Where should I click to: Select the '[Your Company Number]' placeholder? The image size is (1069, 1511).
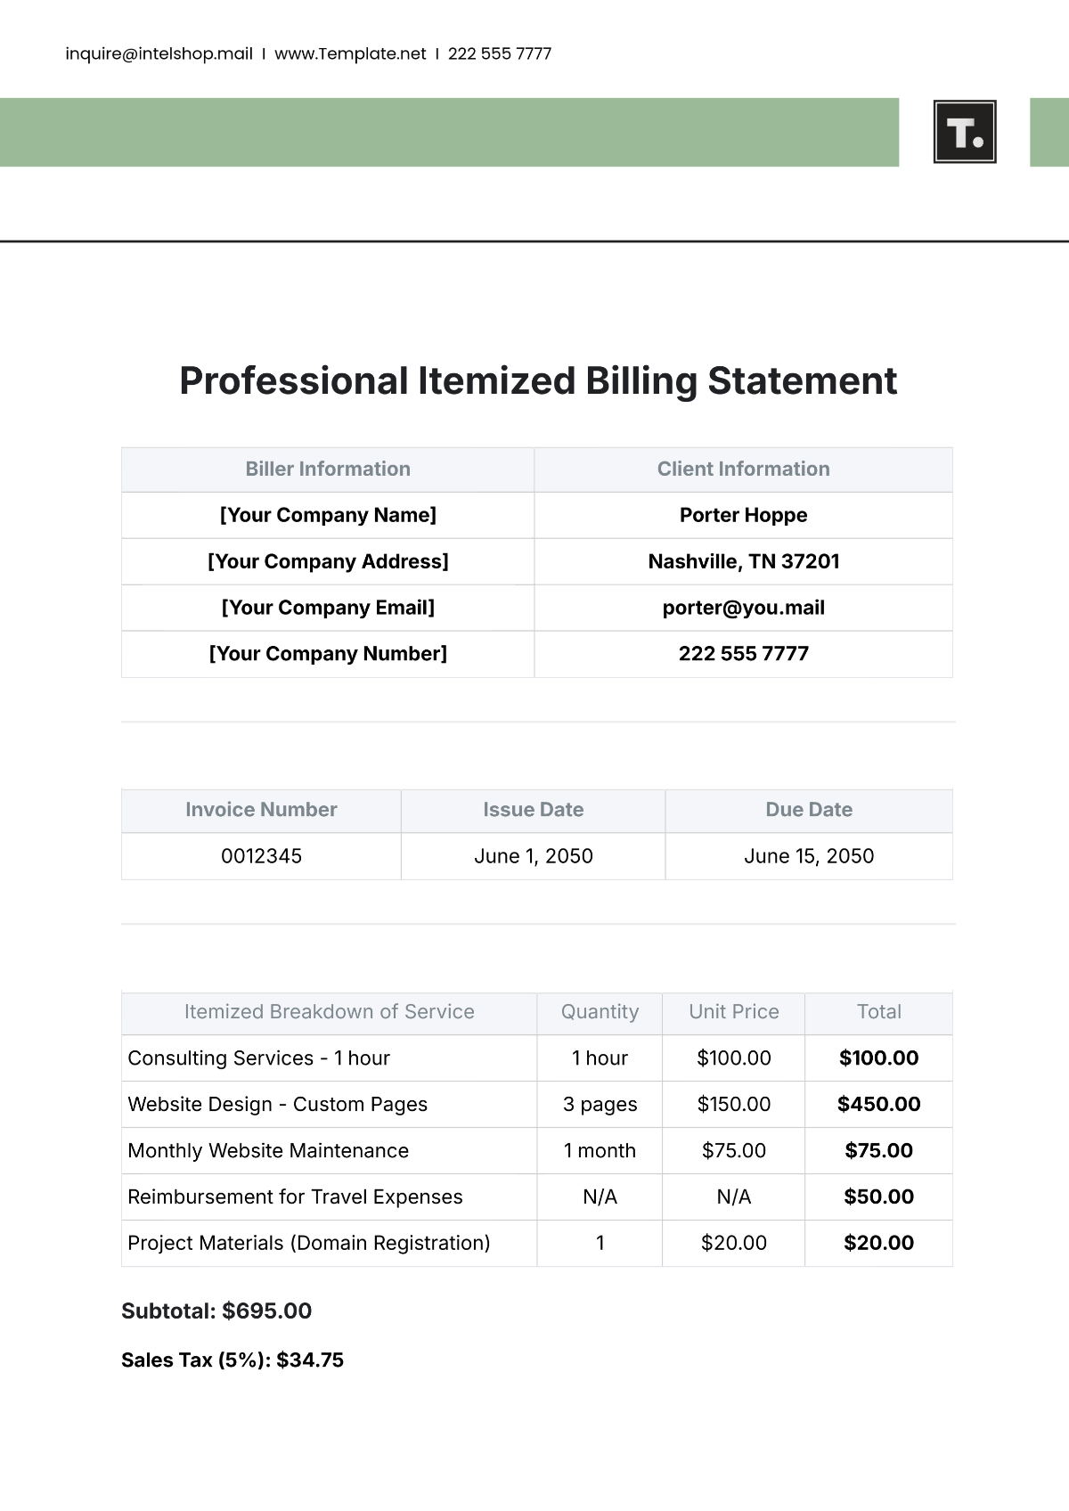328,654
